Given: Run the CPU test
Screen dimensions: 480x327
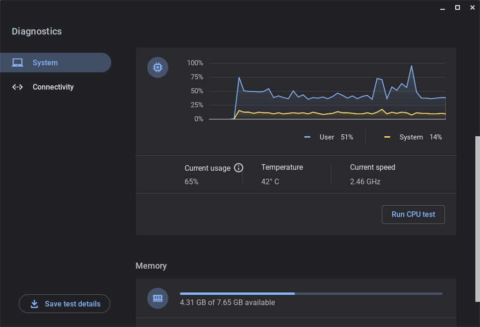Looking at the screenshot, I should pos(413,215).
